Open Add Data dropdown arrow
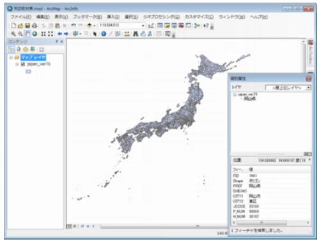Image resolution: width=319 pixels, height=241 pixels. 94,26
